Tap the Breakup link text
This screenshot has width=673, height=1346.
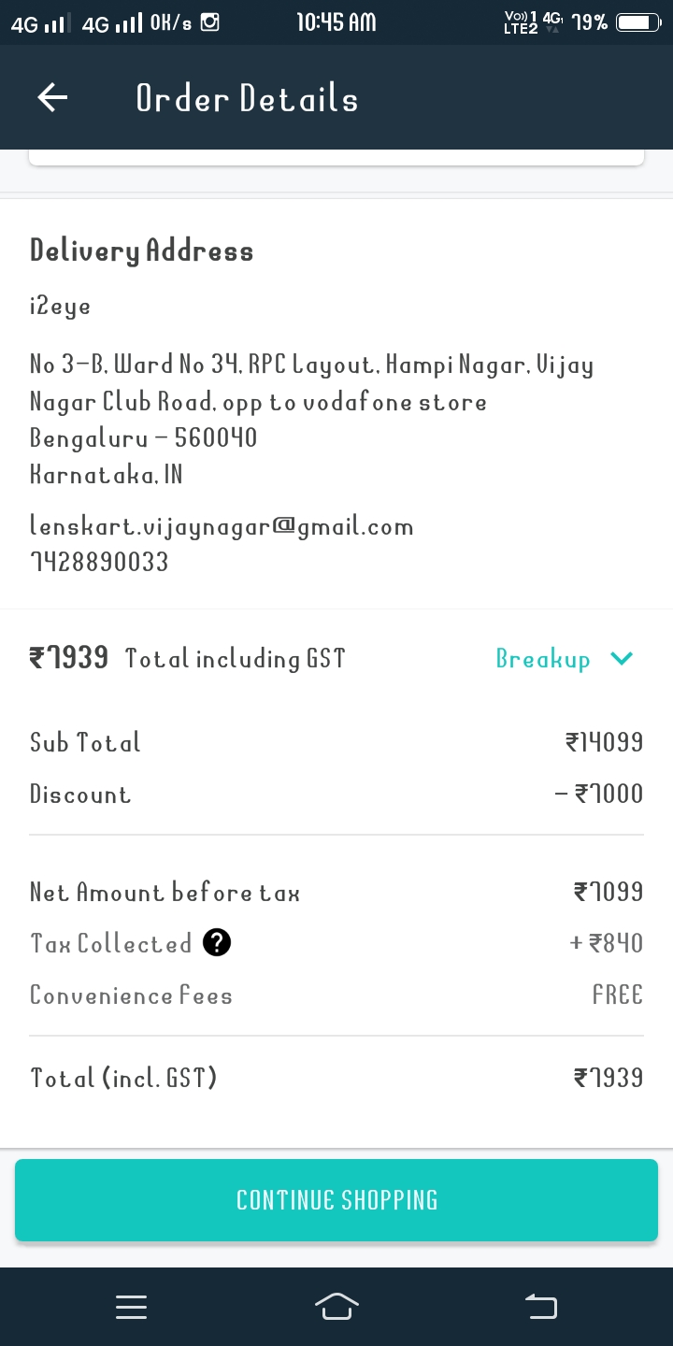pos(543,659)
